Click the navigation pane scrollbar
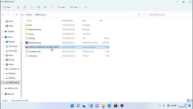This screenshot has width=193, height=109. click(x=21, y=69)
